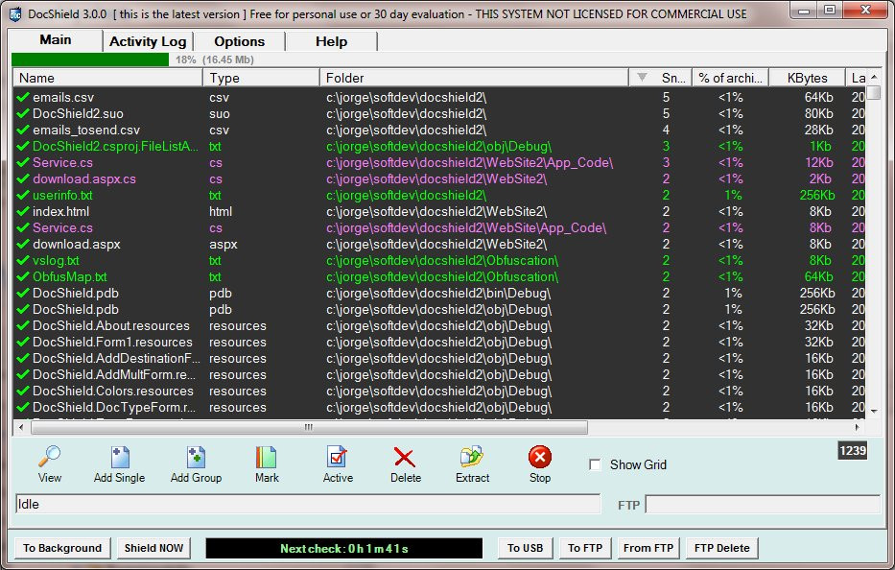Screen dimensions: 895x570
Task: Click the Extract files icon
Action: [472, 457]
